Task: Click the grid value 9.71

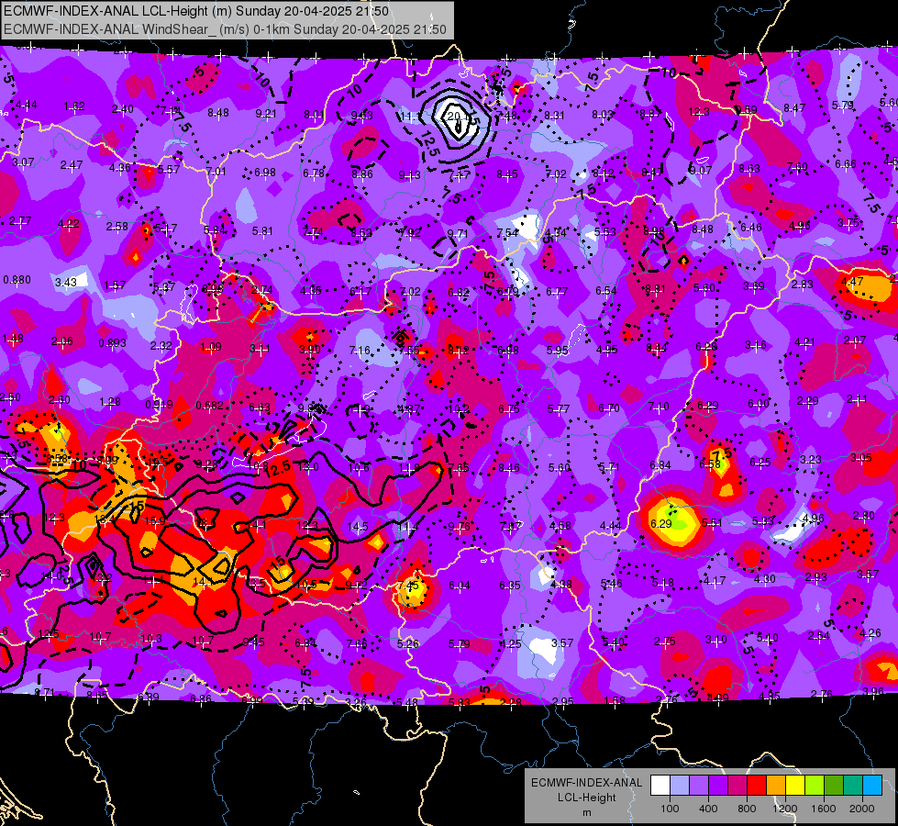Action: coord(458,233)
